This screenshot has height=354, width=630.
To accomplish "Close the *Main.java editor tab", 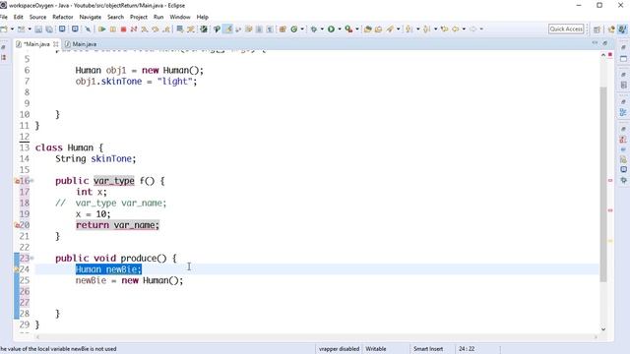I will [x=56, y=44].
